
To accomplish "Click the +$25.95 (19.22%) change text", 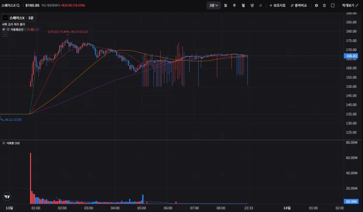I will click(x=73, y=5).
